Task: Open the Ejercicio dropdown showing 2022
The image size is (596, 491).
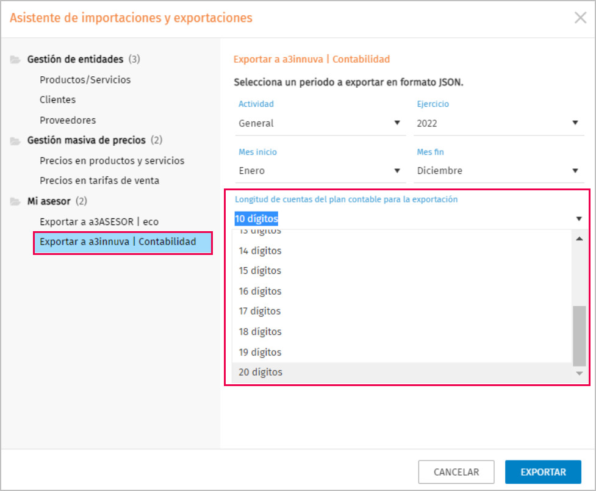Action: click(x=498, y=123)
